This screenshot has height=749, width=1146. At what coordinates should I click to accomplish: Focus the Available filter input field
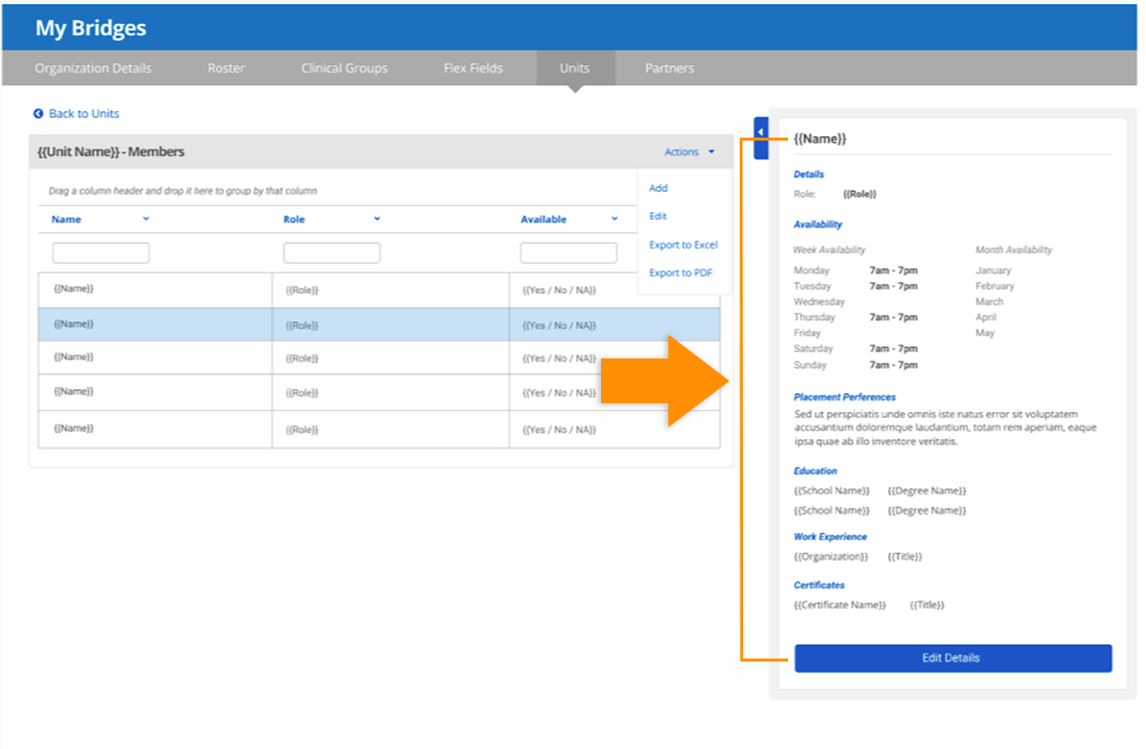click(x=569, y=253)
